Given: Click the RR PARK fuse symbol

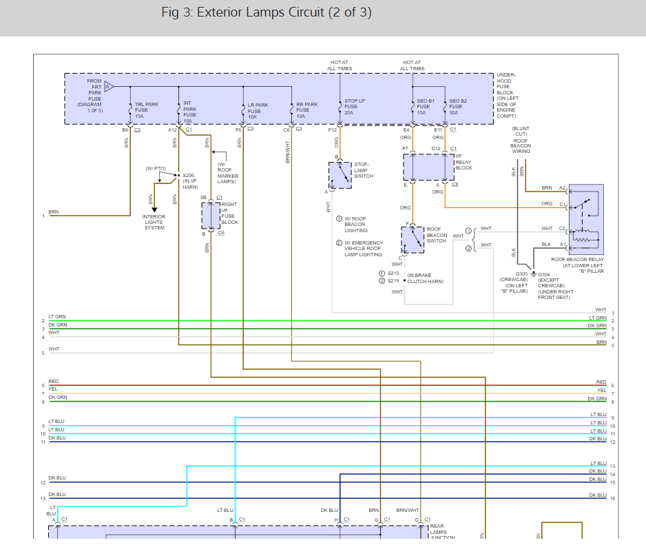Looking at the screenshot, I should (x=291, y=108).
